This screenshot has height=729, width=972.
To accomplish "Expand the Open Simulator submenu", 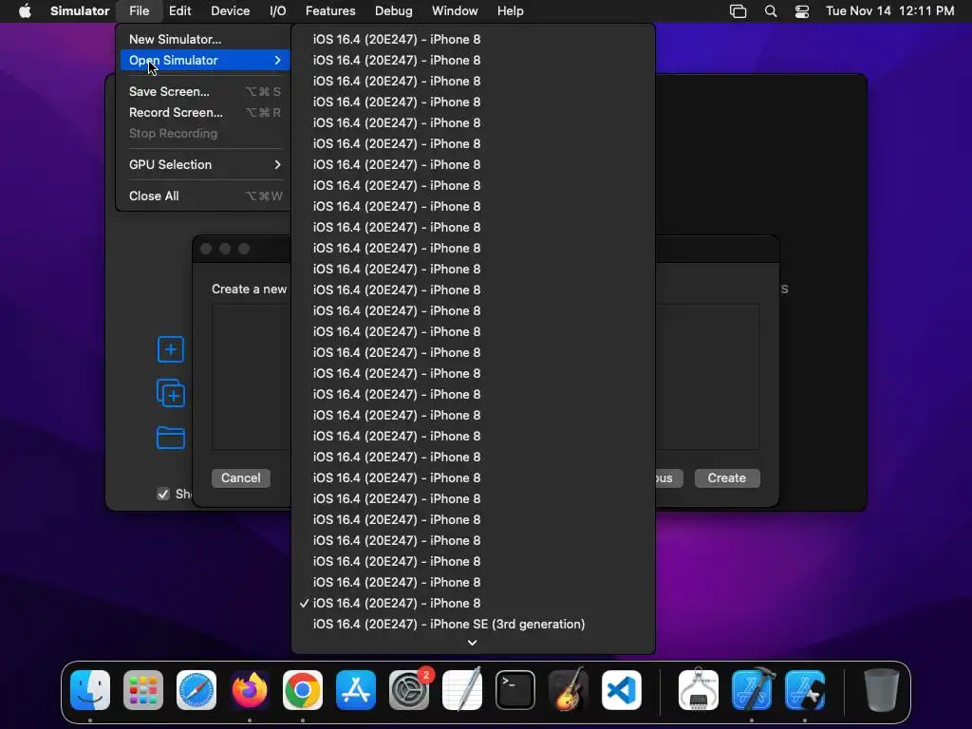I will click(205, 60).
